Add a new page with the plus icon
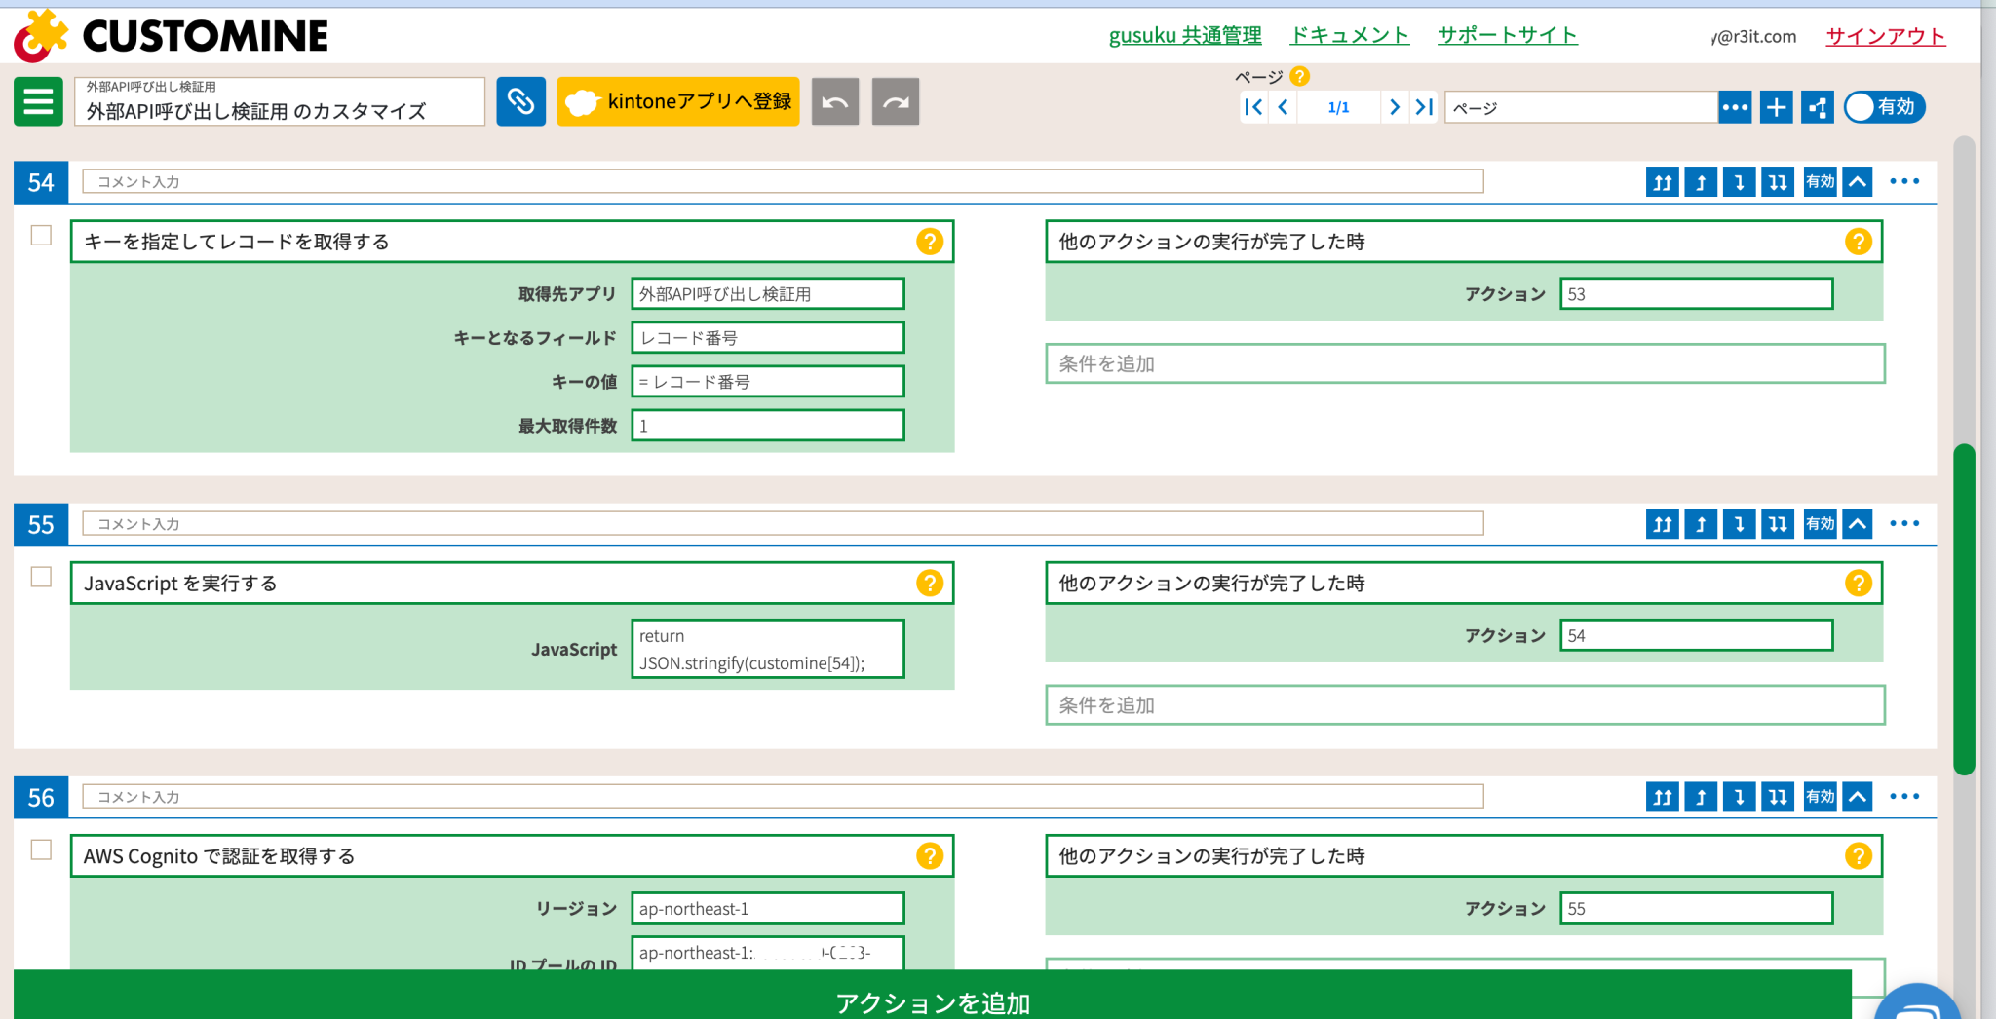This screenshot has width=1996, height=1019. (1776, 107)
